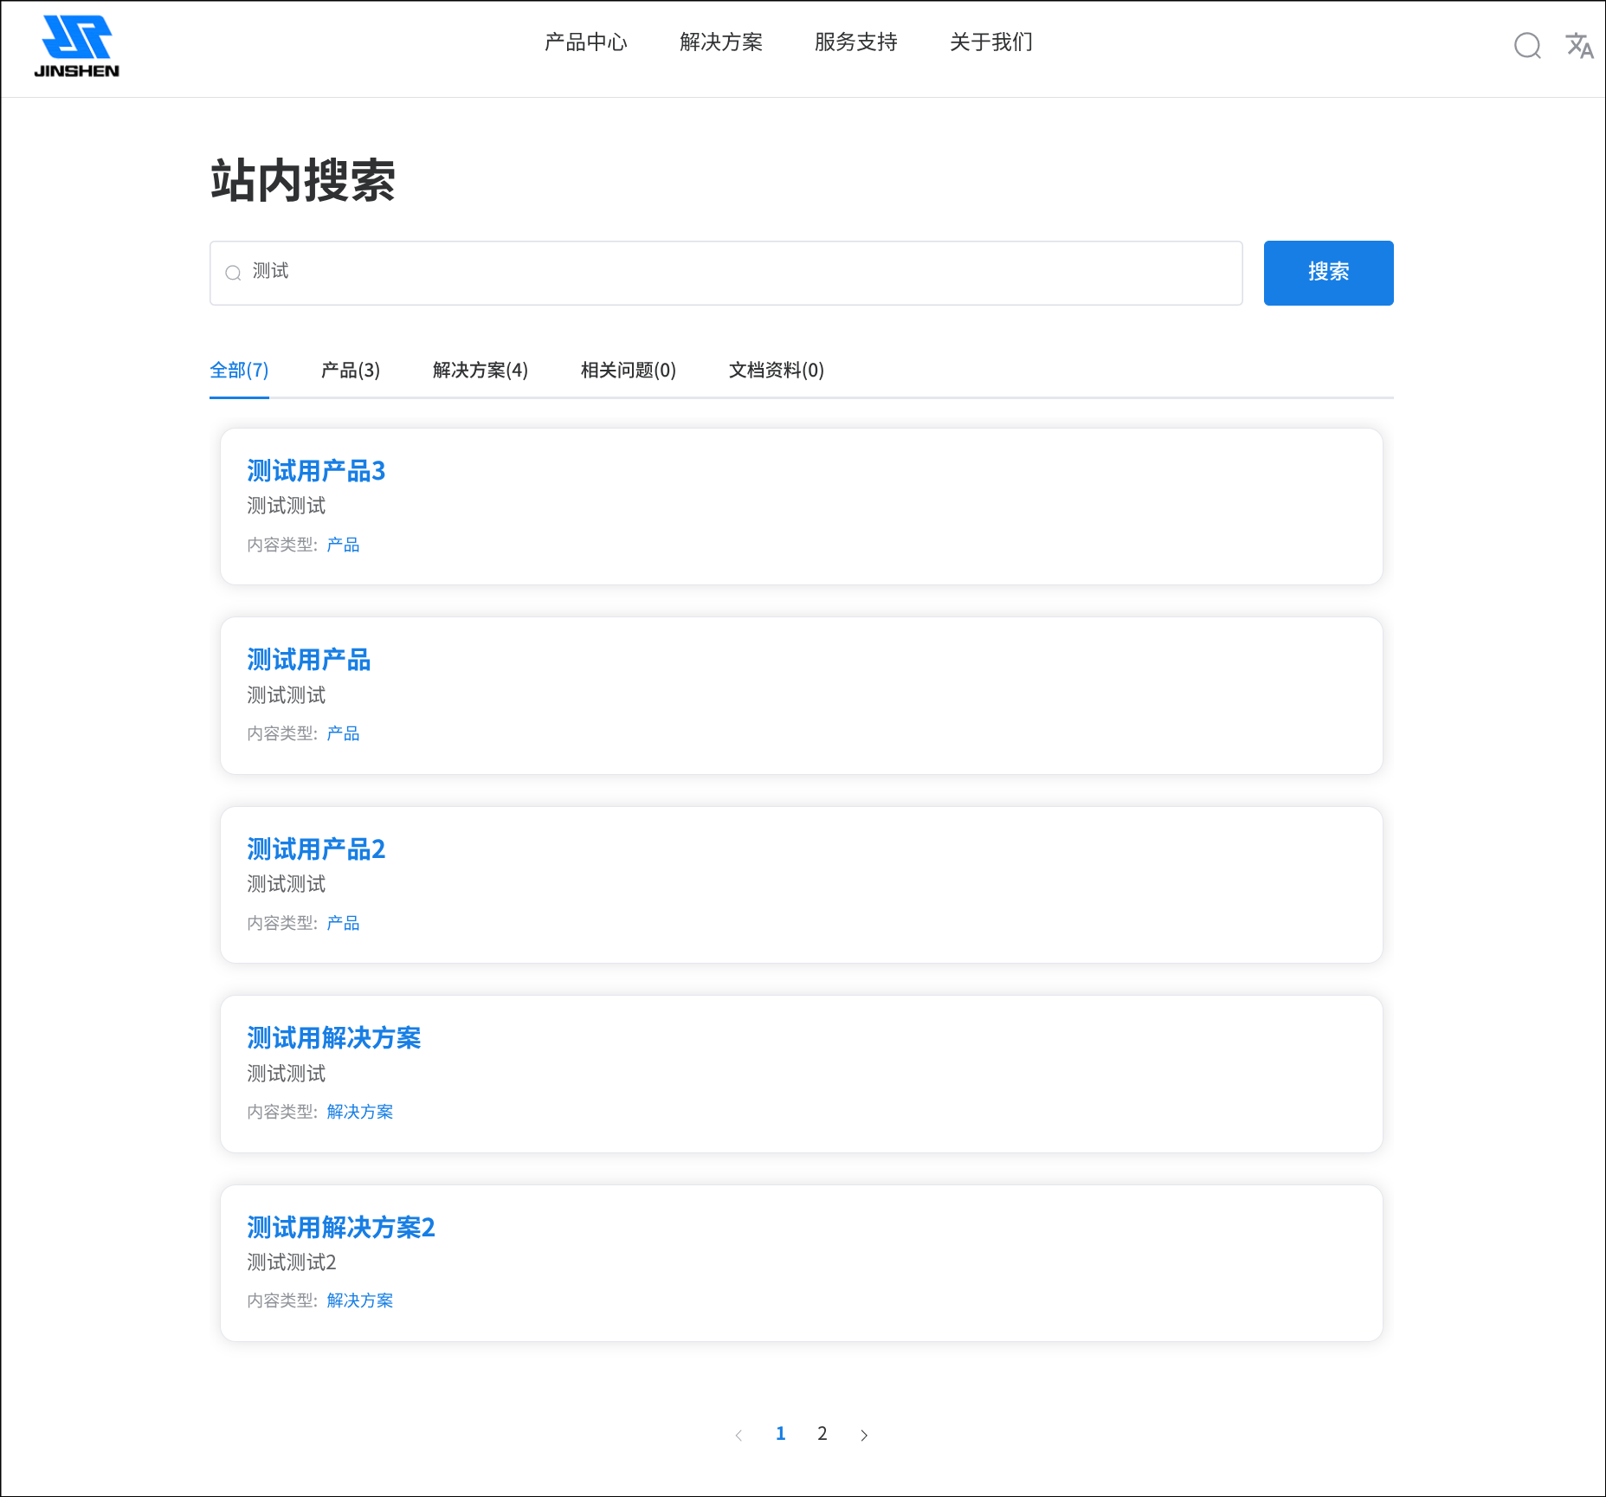Switch to the 产品(3) tab
The width and height of the screenshot is (1606, 1497).
click(x=350, y=371)
